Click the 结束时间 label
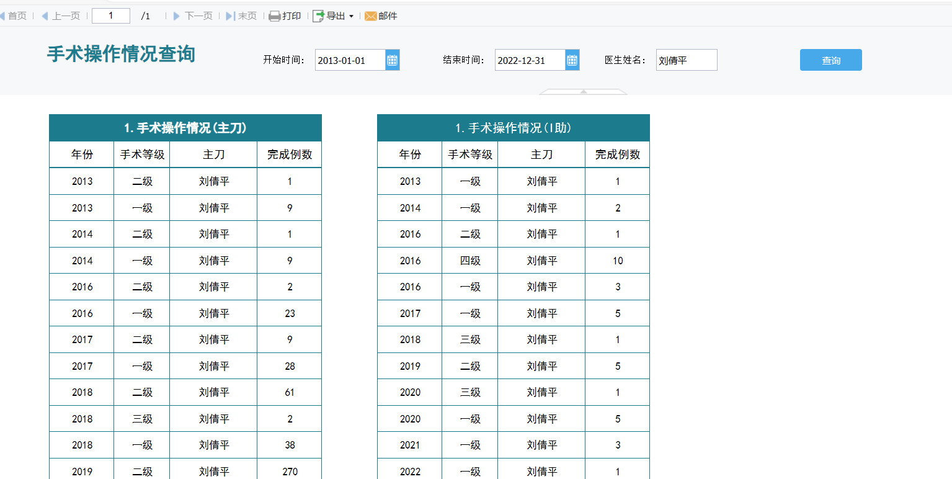Viewport: 952px width, 479px height. pos(463,60)
